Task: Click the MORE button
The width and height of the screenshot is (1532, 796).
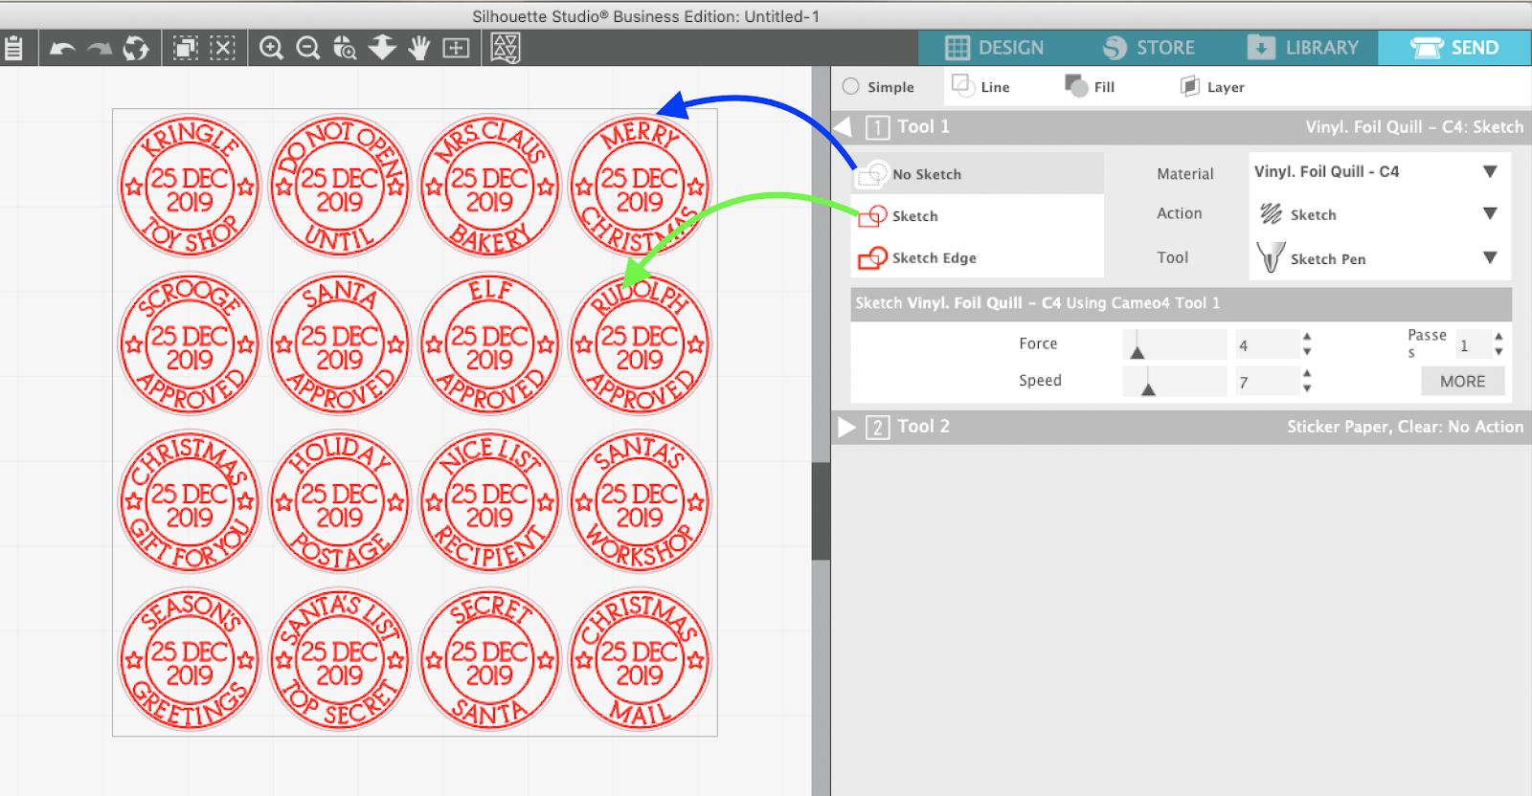Action: 1462,381
